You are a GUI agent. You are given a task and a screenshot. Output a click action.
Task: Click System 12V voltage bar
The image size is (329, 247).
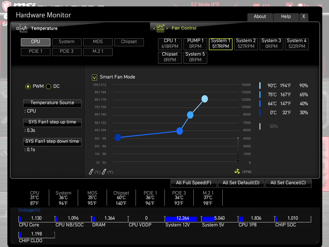tap(183, 219)
